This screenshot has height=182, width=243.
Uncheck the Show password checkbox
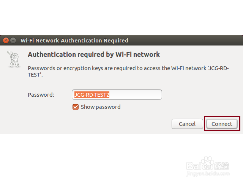click(75, 107)
